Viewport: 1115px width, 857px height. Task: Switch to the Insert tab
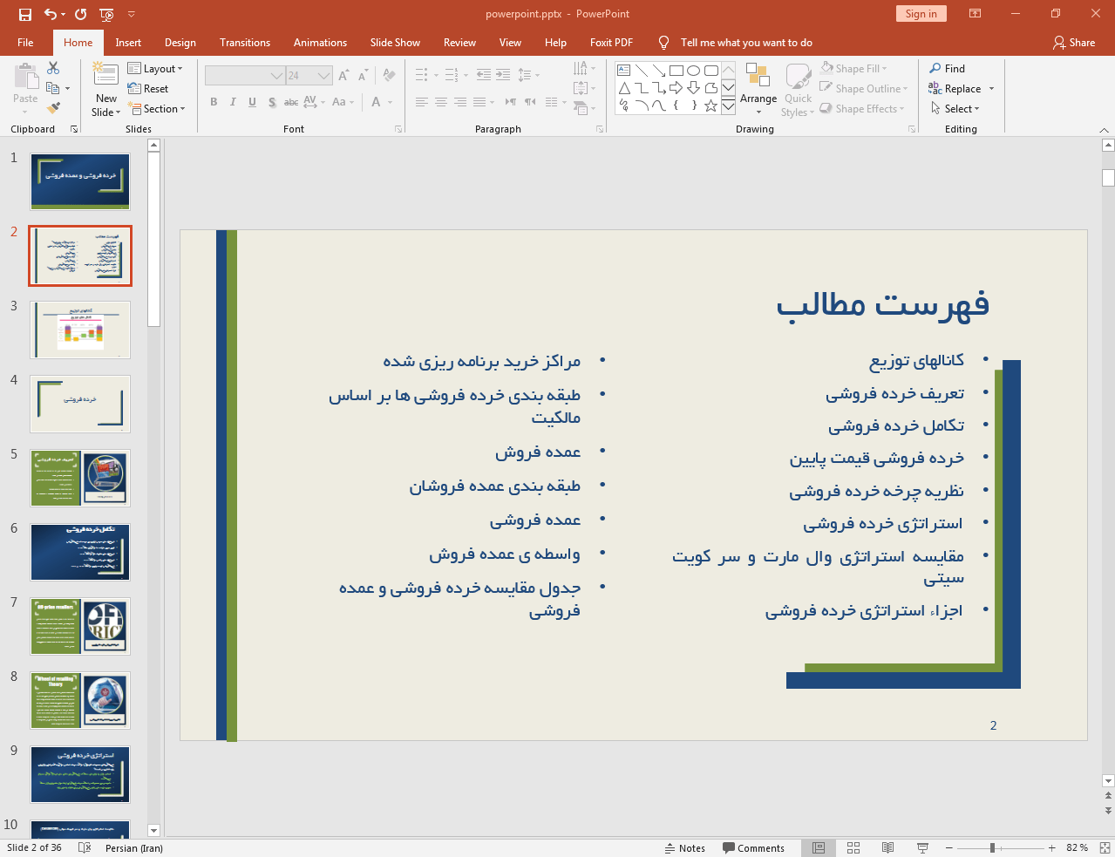pyautogui.click(x=128, y=42)
